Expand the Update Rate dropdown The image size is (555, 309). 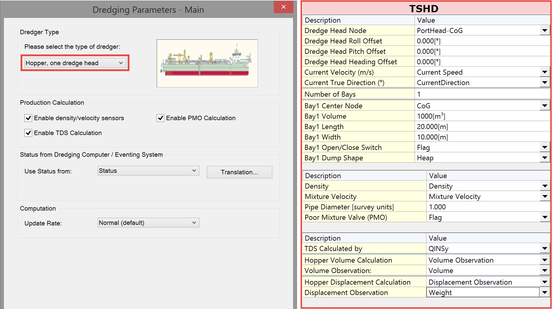148,223
